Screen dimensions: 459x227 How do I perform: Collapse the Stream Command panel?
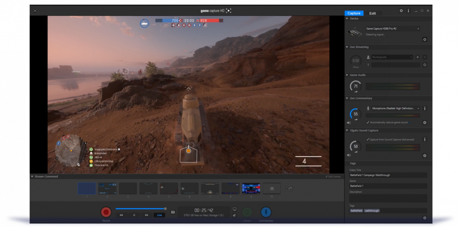(x=32, y=176)
